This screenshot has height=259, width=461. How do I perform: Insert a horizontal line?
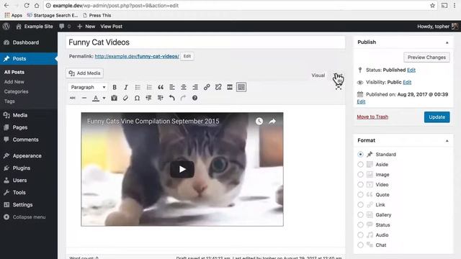click(84, 98)
